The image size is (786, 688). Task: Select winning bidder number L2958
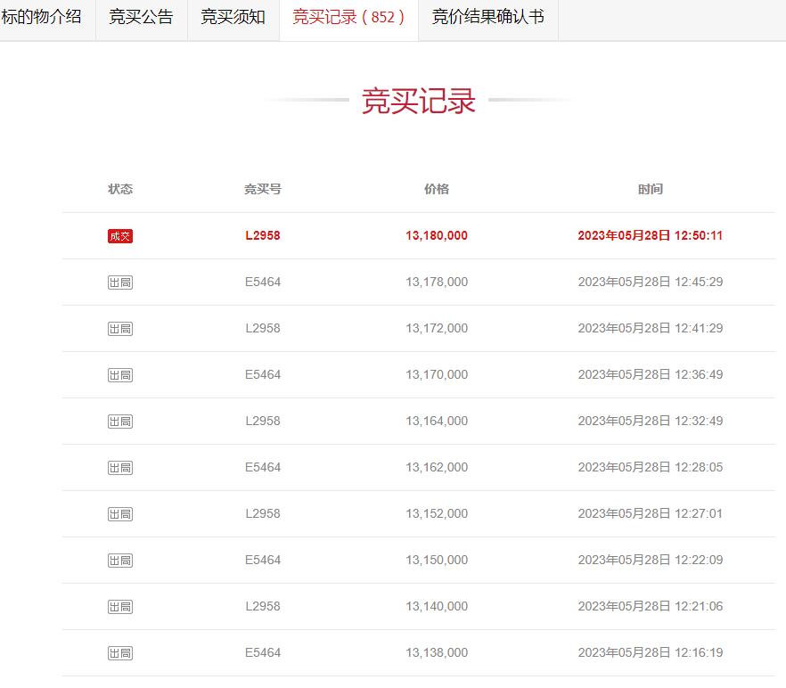(x=262, y=235)
